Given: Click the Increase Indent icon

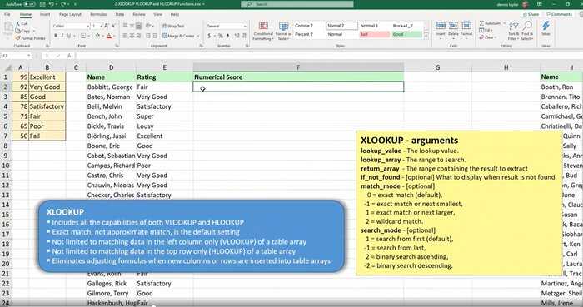Looking at the screenshot, I should [x=155, y=36].
